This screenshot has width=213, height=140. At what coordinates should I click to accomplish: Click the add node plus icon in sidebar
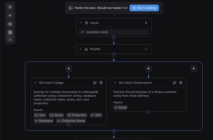point(10,15)
